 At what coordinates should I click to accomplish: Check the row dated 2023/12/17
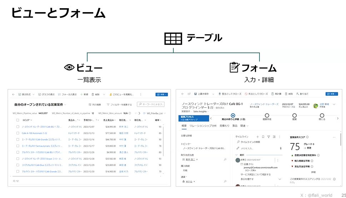(x=17, y=146)
